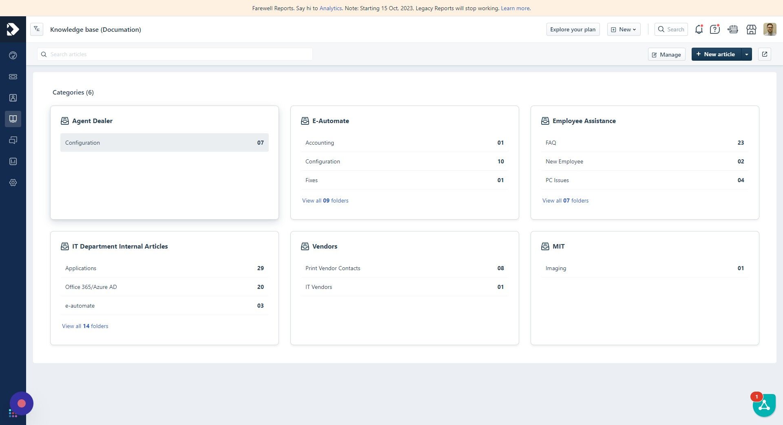This screenshot has width=783, height=425.
Task: Open the help widget question icon
Action: (714, 29)
